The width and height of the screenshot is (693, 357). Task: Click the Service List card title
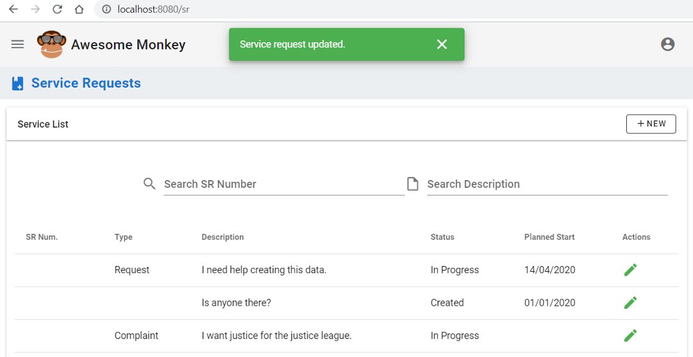[43, 124]
